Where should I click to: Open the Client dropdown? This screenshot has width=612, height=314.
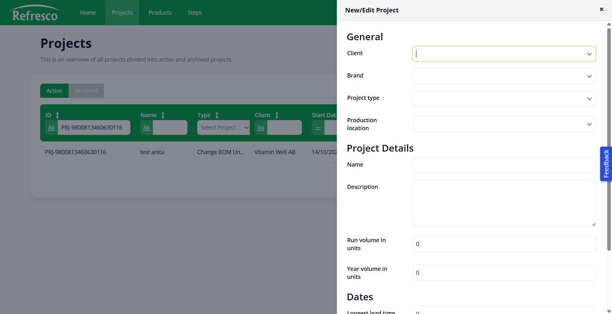(504, 54)
